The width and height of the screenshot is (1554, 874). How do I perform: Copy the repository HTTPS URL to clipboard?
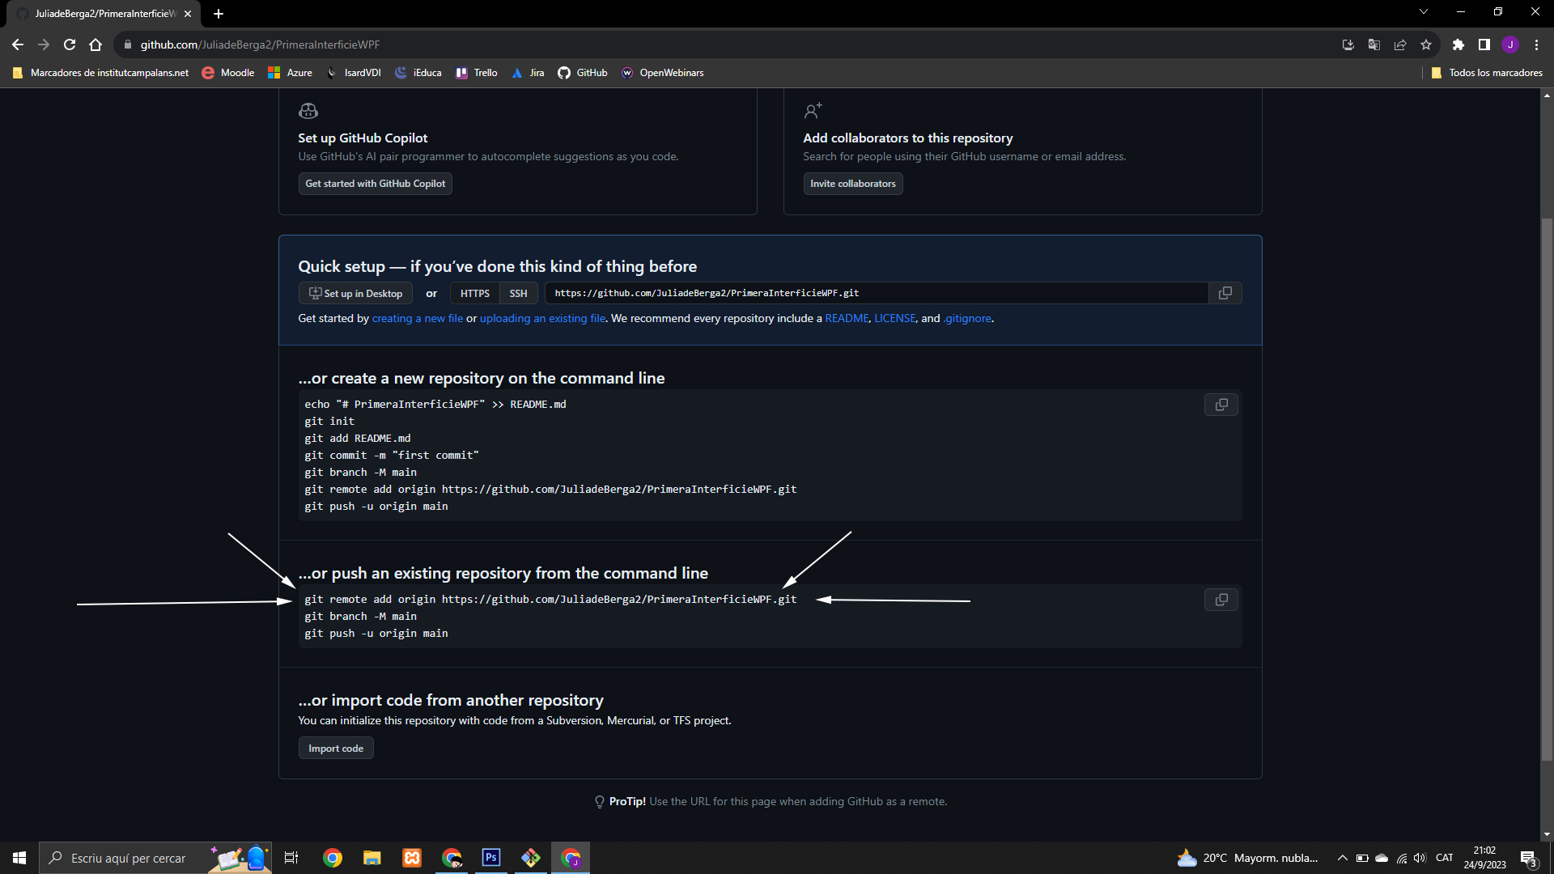(x=1225, y=293)
